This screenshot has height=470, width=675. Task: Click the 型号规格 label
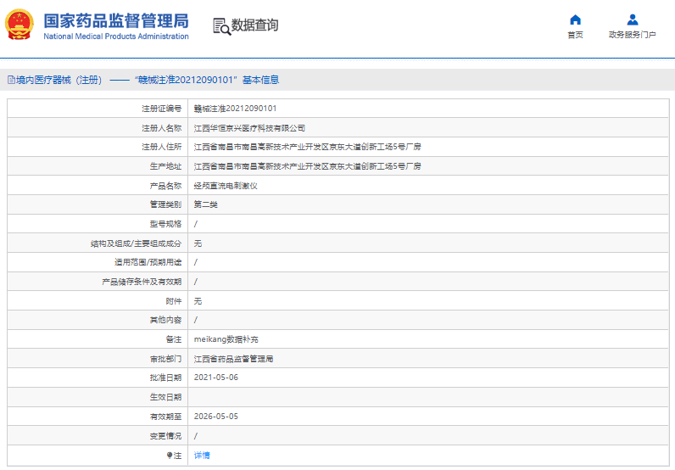(165, 224)
